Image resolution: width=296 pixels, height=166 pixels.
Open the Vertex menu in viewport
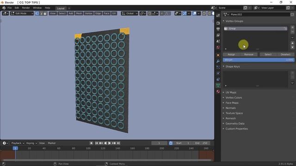88,13
